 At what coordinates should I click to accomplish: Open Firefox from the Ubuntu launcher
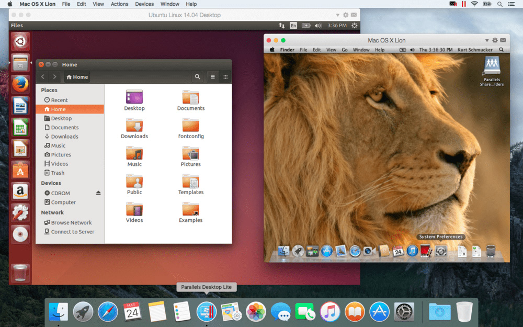coord(20,84)
